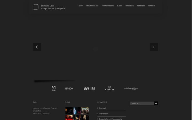Click the INFO: heading
Viewport: 192px width, 120px height.
[x=35, y=102]
